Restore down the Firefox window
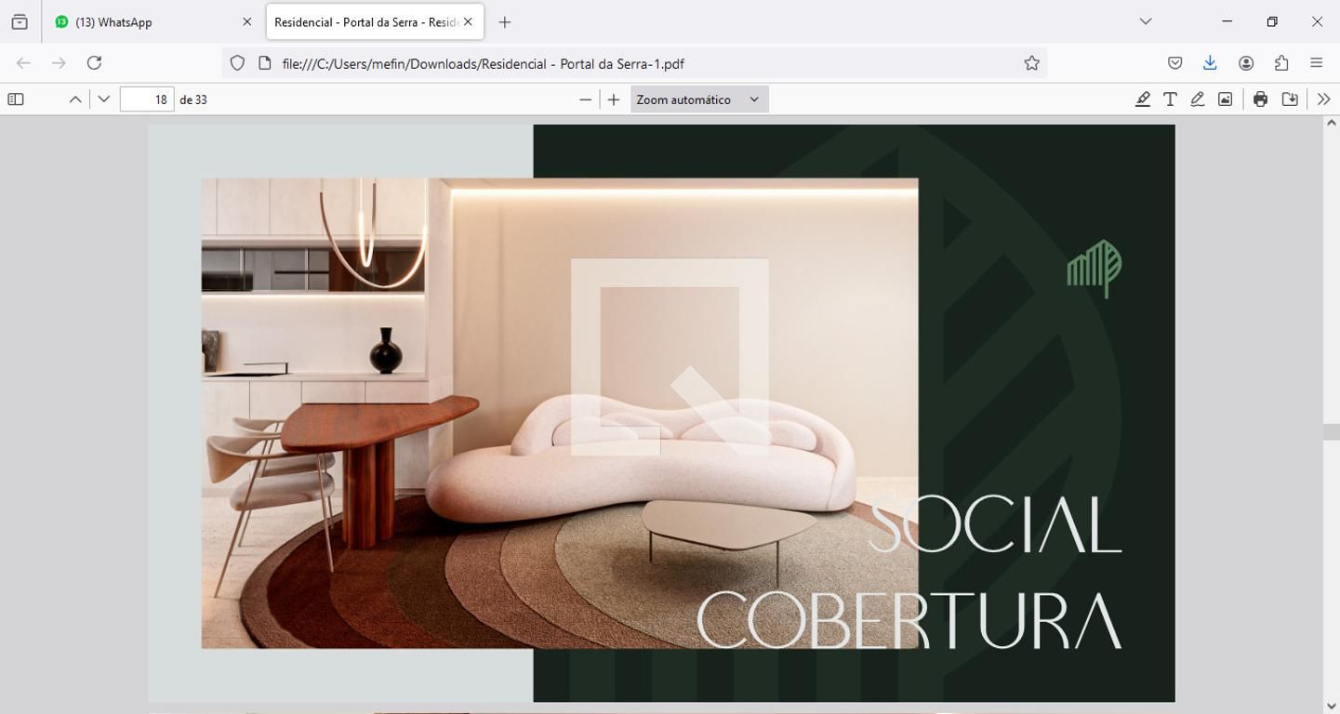Viewport: 1340px width, 714px height. click(x=1272, y=21)
